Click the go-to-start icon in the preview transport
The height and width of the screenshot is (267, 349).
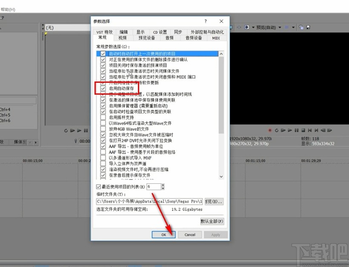point(309,130)
